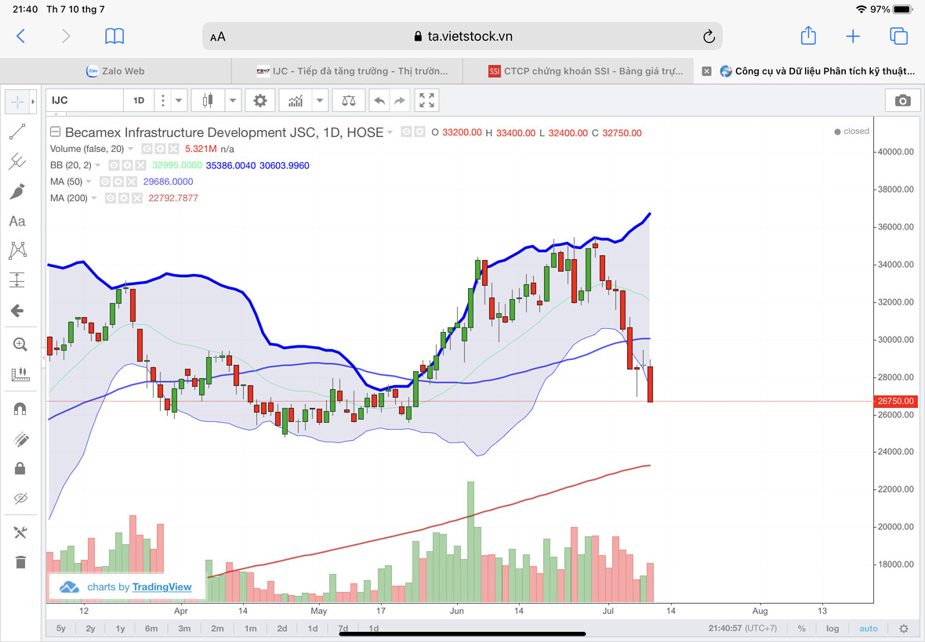The image size is (925, 642).
Task: Hide the Volume indicator eye icon
Action: pos(147,149)
